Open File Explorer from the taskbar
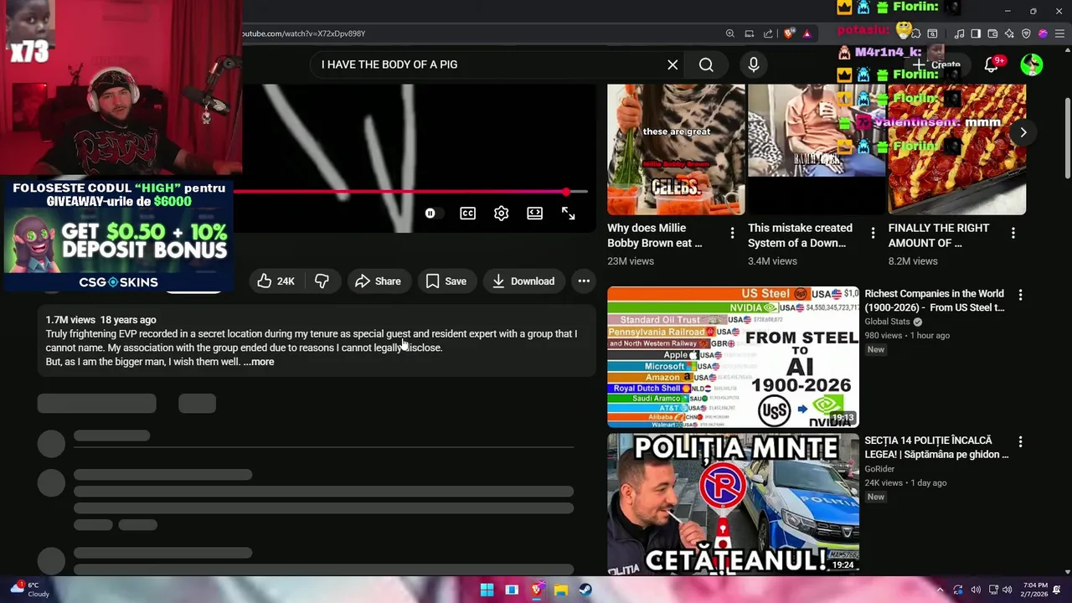The image size is (1072, 603). (x=561, y=590)
